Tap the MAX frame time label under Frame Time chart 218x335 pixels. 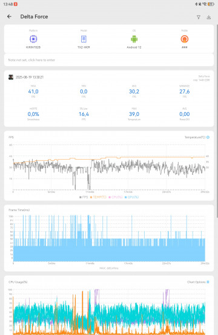point(109,268)
